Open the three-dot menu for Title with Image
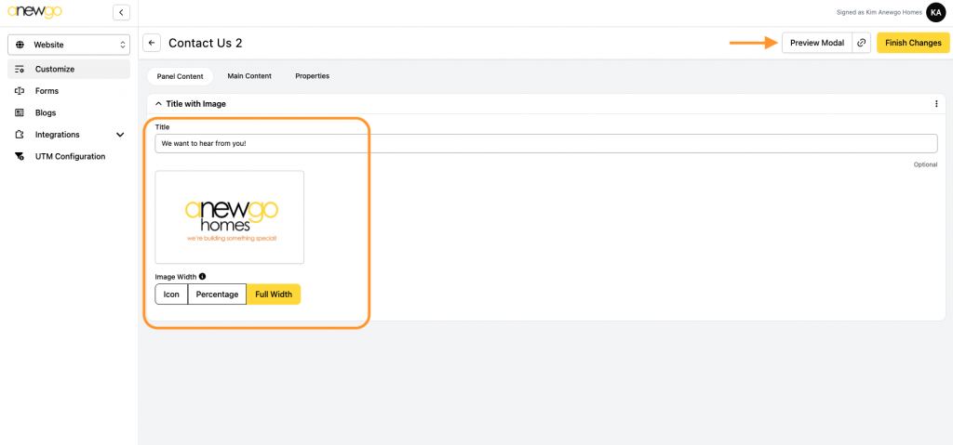 pos(936,104)
